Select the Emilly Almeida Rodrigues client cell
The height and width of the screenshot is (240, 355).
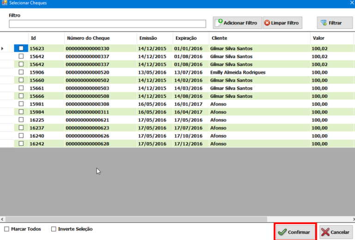click(238, 72)
